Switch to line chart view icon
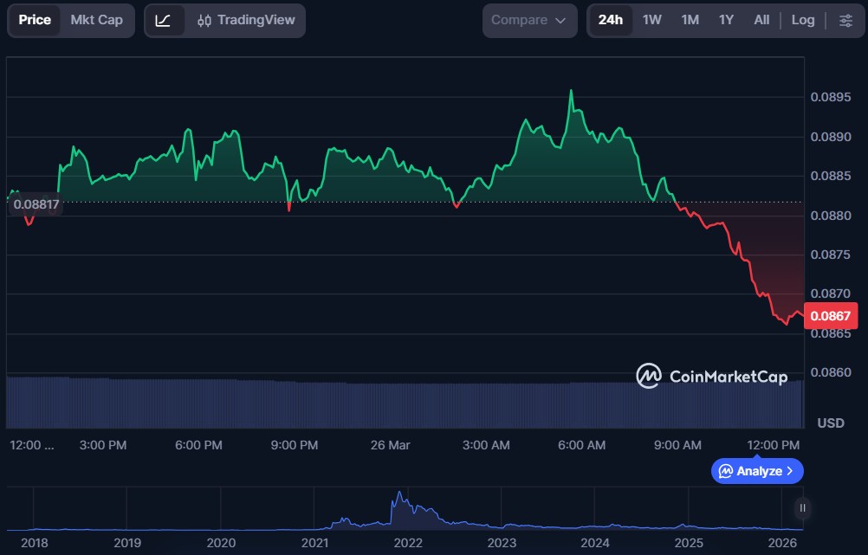The image size is (868, 555). 164,20
